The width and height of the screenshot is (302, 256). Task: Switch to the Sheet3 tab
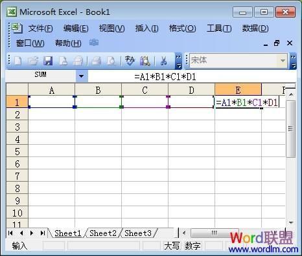[x=138, y=233]
